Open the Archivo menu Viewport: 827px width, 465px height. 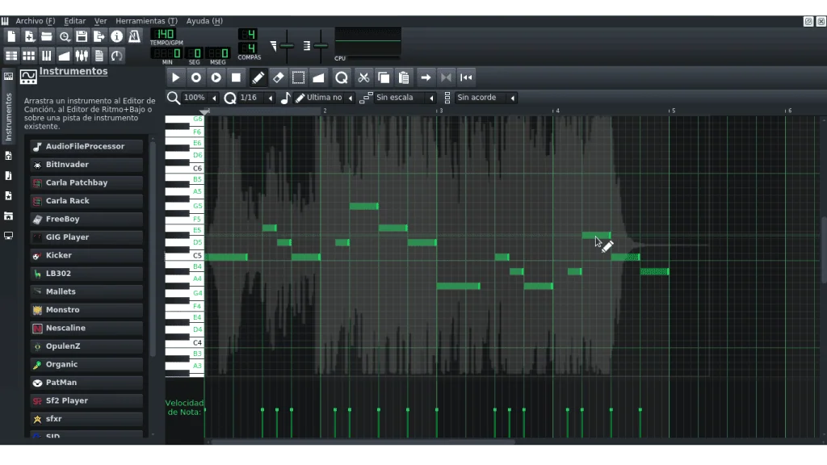[35, 21]
